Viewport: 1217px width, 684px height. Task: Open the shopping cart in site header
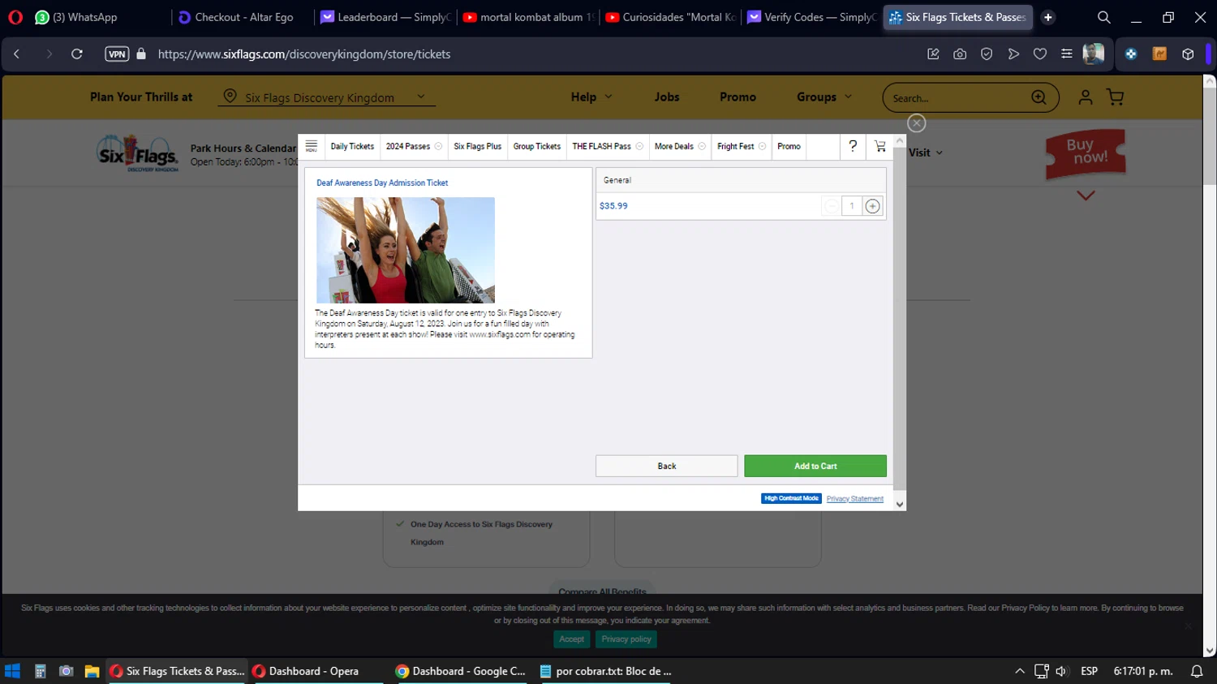1116,97
